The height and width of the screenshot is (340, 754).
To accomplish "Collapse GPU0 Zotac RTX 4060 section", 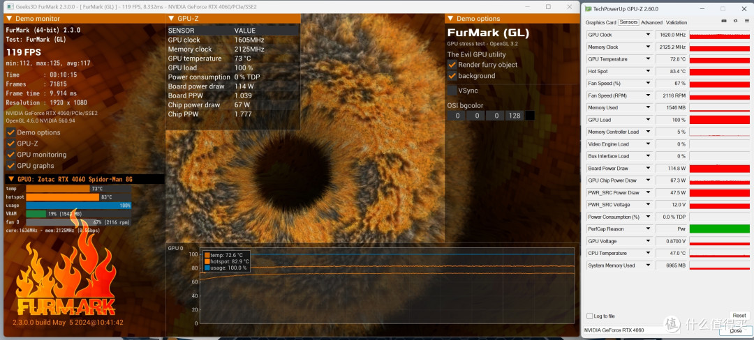I will tap(10, 179).
